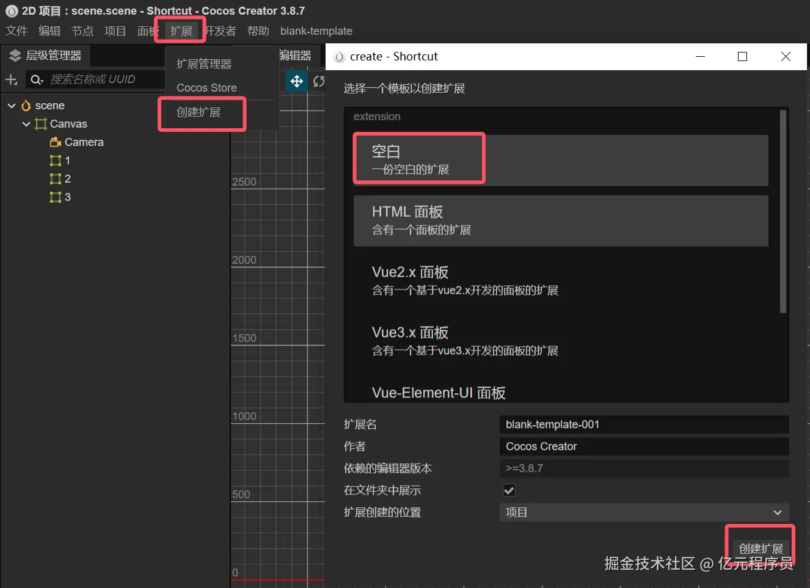
Task: Click the icon of node 3
Action: (56, 197)
